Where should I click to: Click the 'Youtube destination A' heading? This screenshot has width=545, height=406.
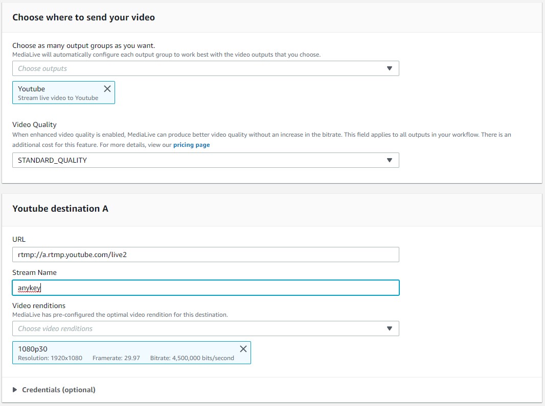coord(60,209)
